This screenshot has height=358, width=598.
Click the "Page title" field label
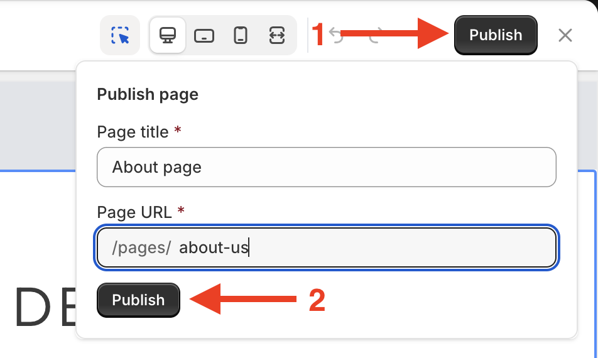[133, 132]
